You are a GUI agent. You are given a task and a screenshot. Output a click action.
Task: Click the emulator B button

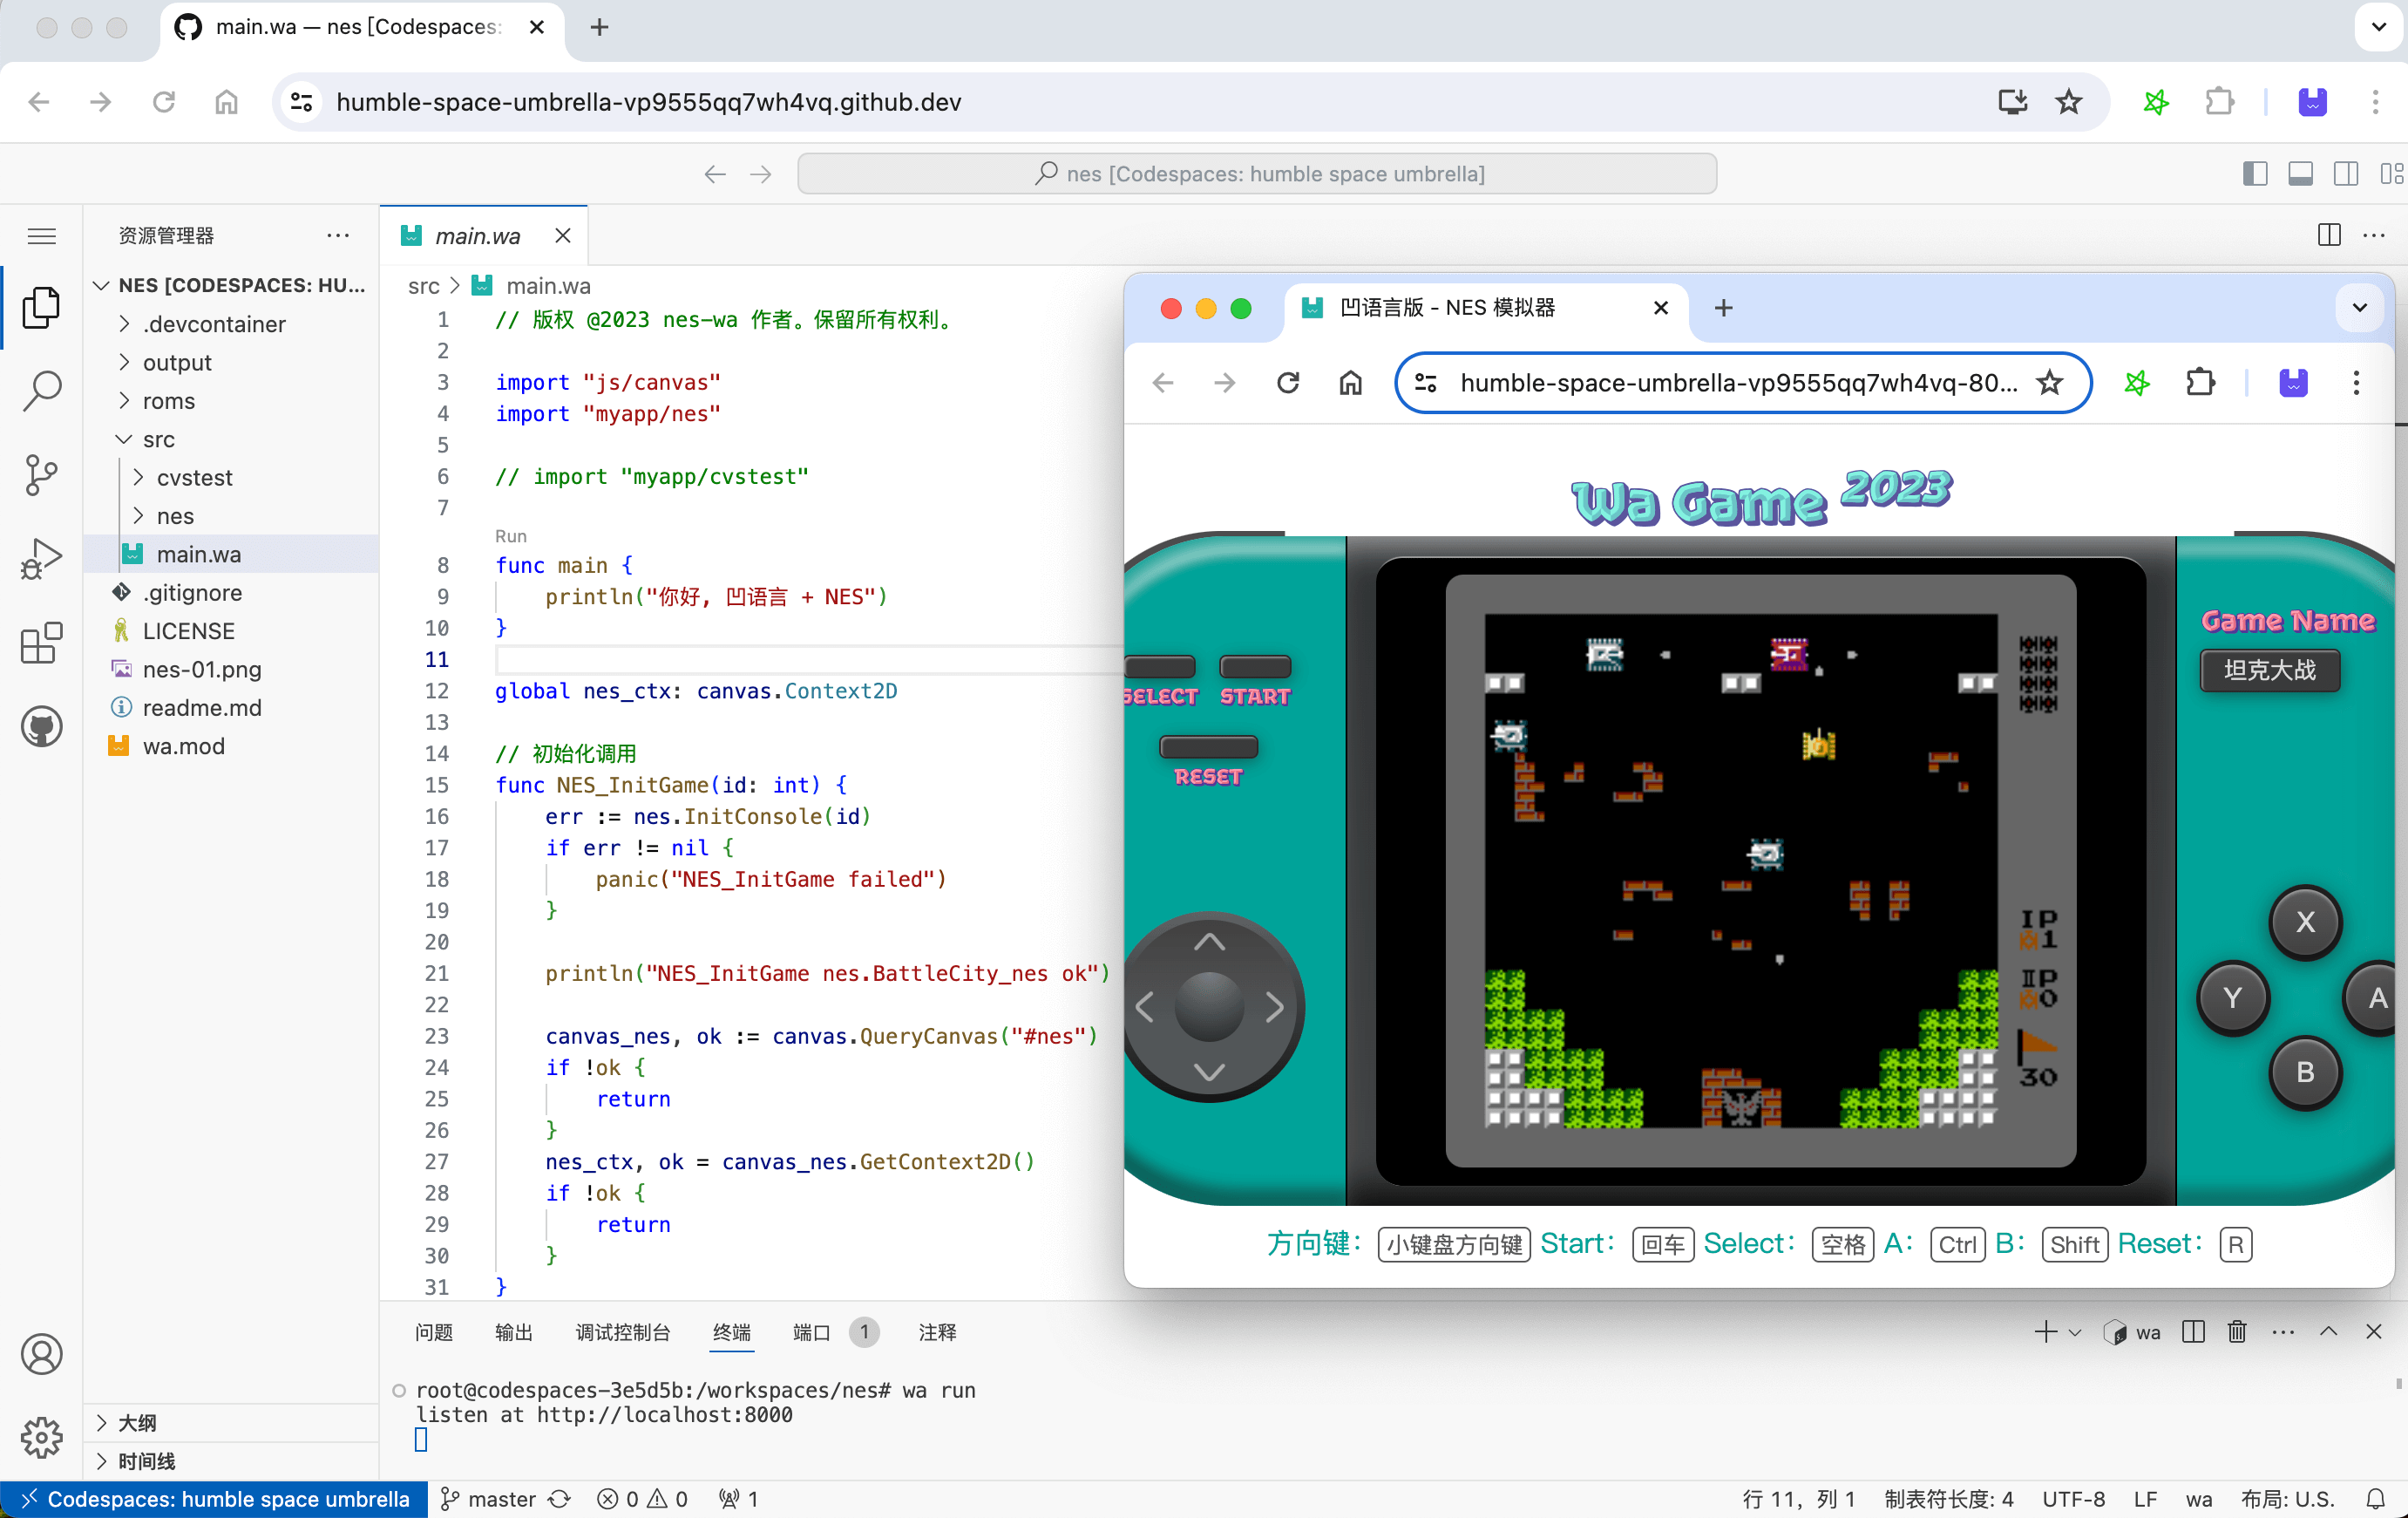pyautogui.click(x=2305, y=1072)
